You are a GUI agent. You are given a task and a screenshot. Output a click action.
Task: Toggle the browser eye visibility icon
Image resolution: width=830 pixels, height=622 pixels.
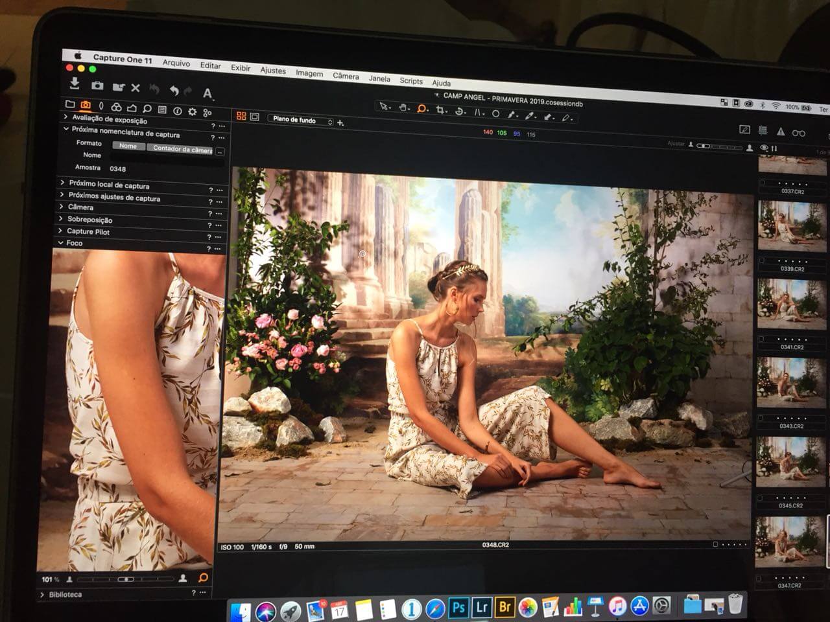coord(764,148)
